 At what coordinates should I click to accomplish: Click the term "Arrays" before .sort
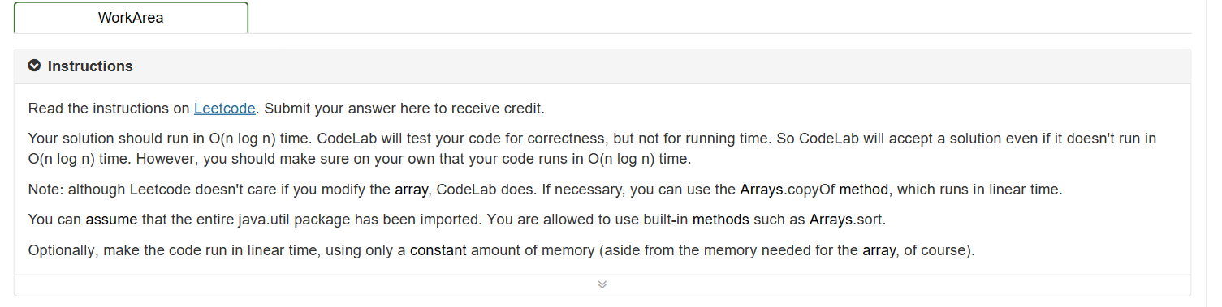point(831,220)
